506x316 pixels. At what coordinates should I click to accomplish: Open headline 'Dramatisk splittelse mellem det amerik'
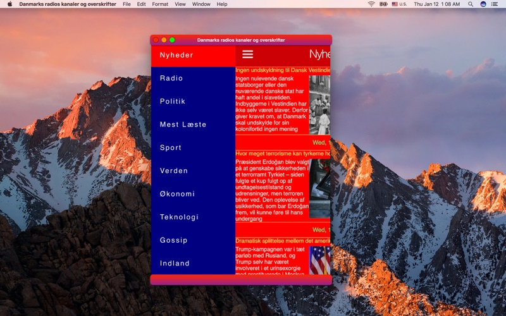coord(283,241)
